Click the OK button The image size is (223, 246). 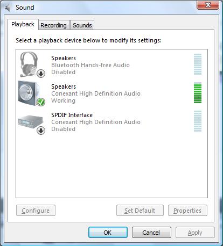click(x=108, y=233)
